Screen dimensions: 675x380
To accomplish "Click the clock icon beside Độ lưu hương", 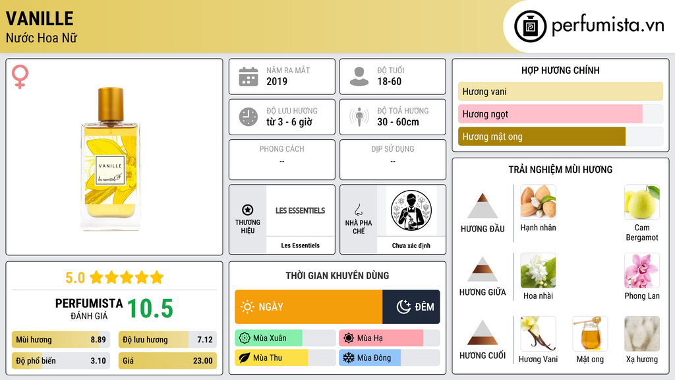I will click(249, 117).
